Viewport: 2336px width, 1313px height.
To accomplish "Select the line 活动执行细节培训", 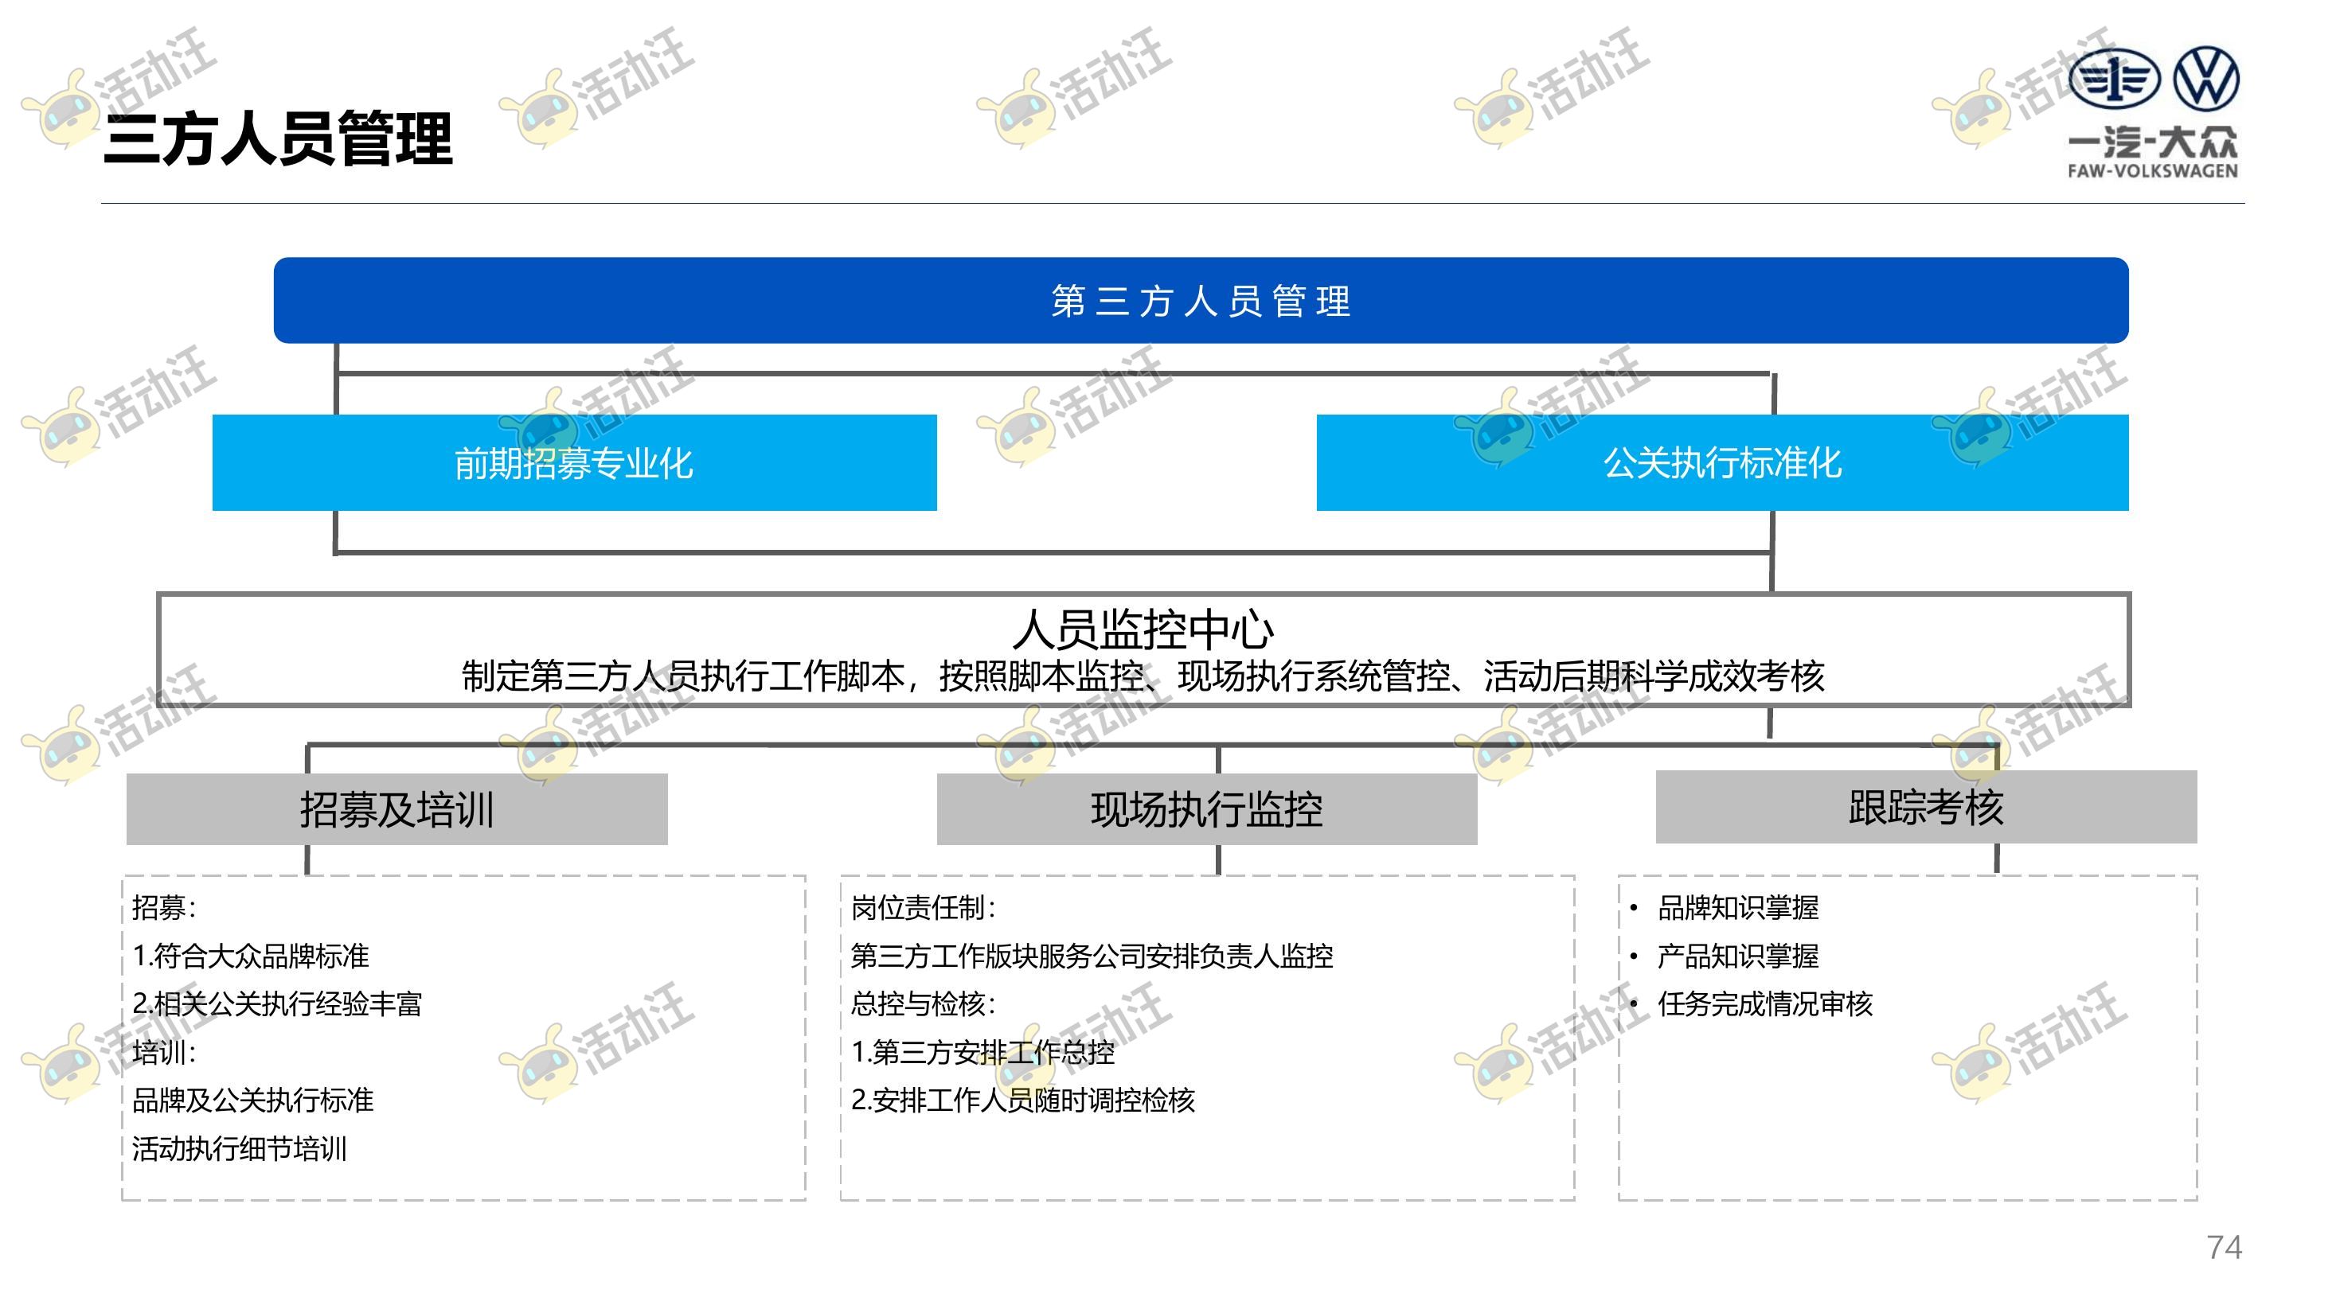I will pyautogui.click(x=240, y=1149).
